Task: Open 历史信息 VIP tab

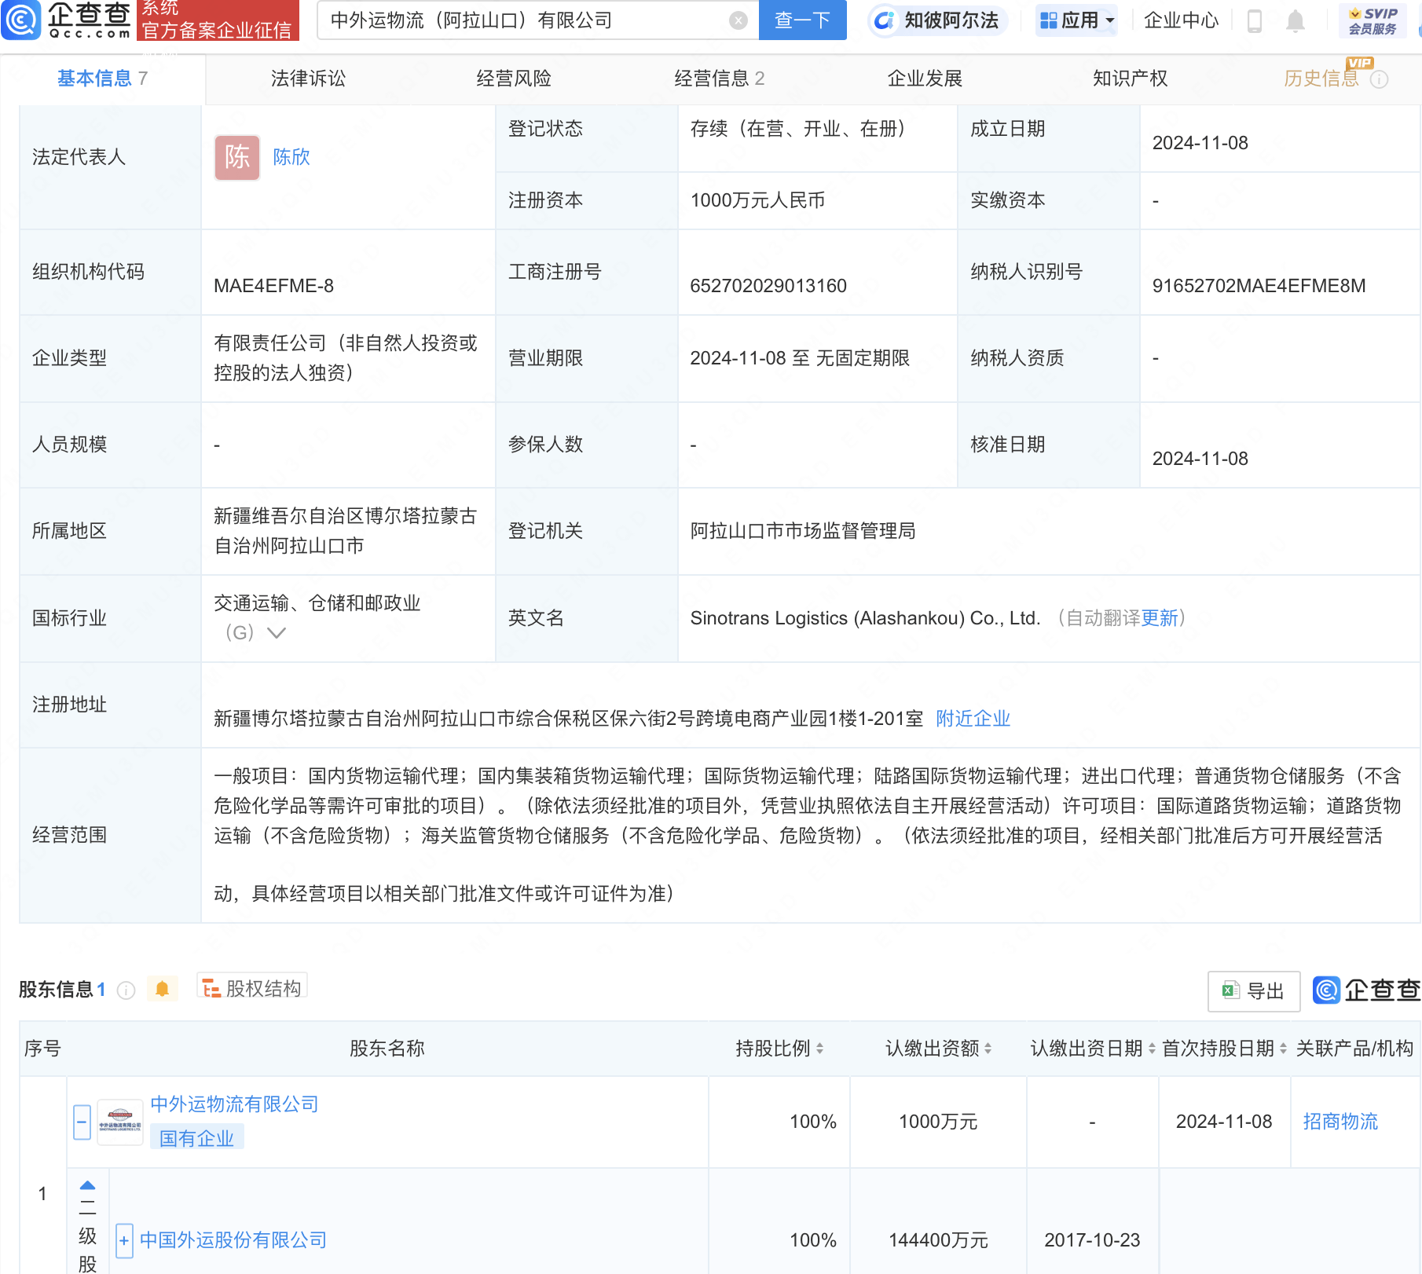Action: pyautogui.click(x=1322, y=79)
